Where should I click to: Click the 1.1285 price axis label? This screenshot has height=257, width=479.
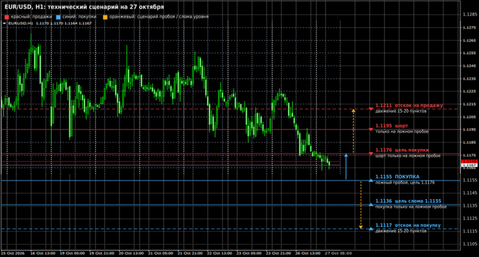tap(469, 14)
